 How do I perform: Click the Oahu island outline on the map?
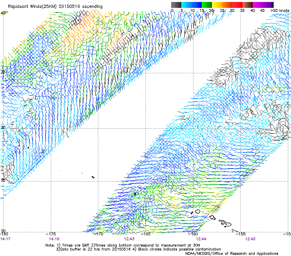pyautogui.click(x=213, y=217)
